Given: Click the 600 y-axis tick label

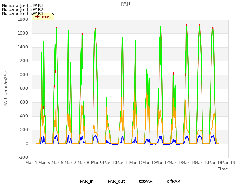Looking at the screenshot, I should [x=24, y=102].
